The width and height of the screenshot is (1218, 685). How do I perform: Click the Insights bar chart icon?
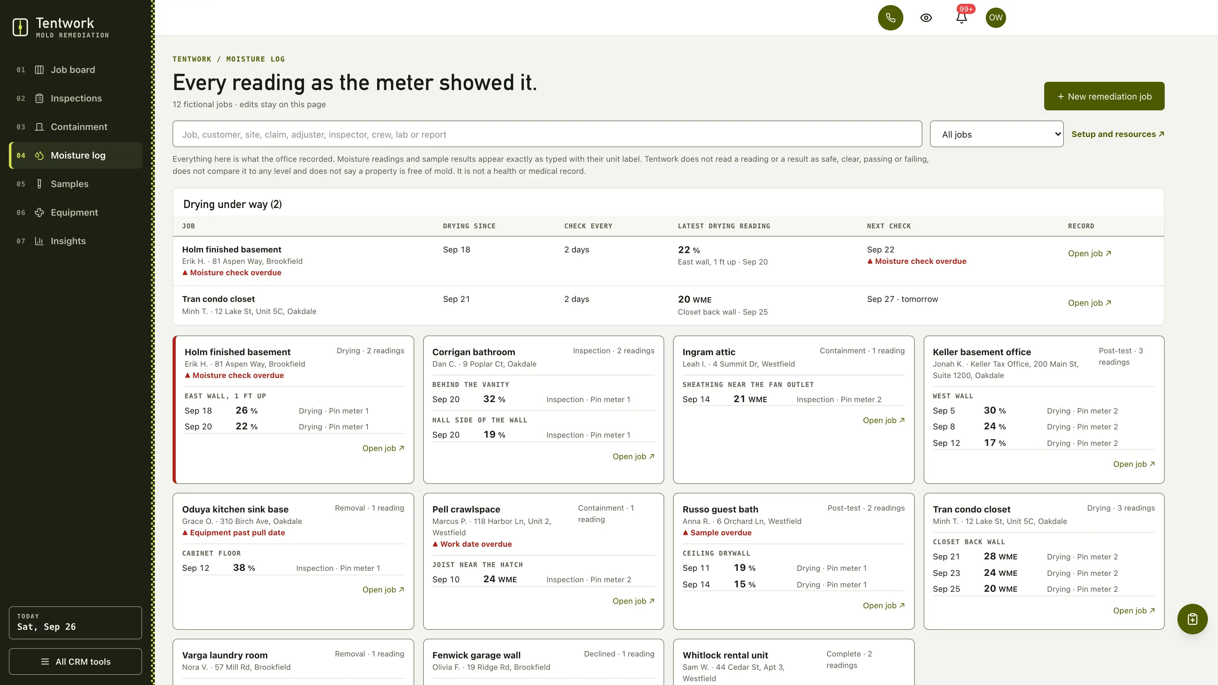[39, 241]
